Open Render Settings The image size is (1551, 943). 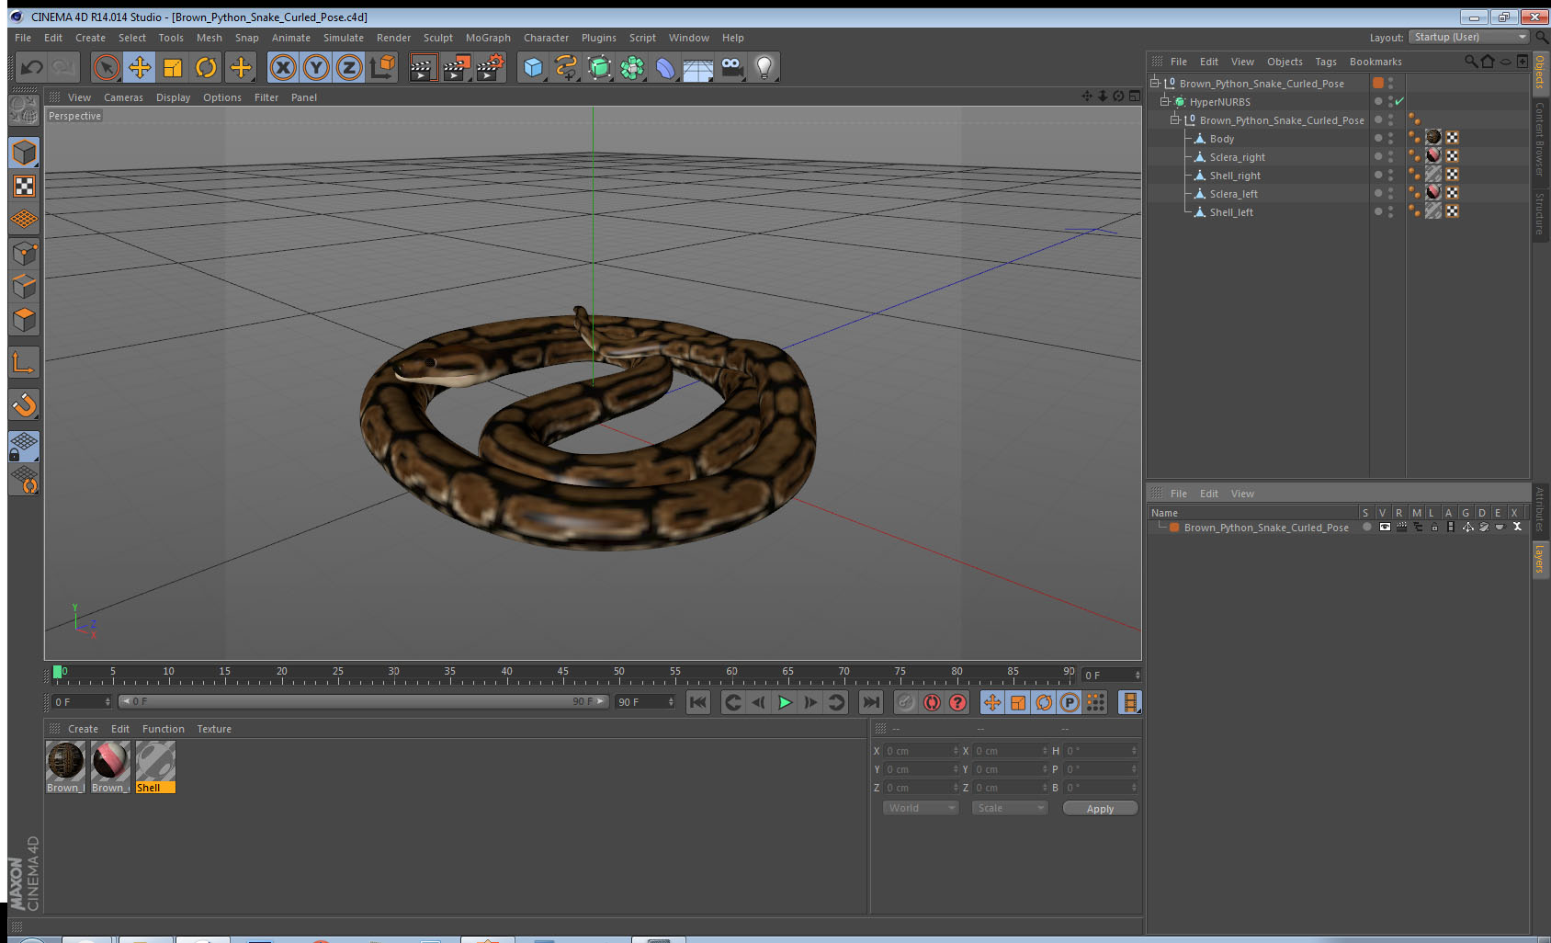[490, 67]
